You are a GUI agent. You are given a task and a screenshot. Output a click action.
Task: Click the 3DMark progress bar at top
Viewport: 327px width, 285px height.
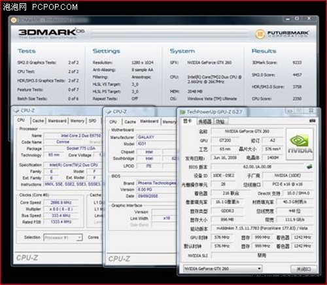(170, 33)
